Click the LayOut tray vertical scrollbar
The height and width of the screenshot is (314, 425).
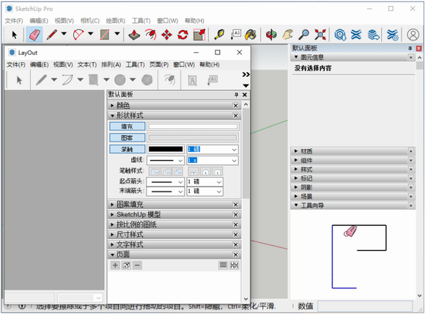click(x=245, y=153)
